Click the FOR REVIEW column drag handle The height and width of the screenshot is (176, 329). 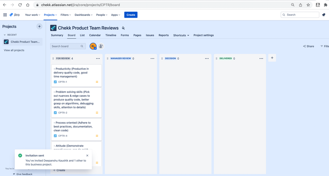(x=53, y=58)
